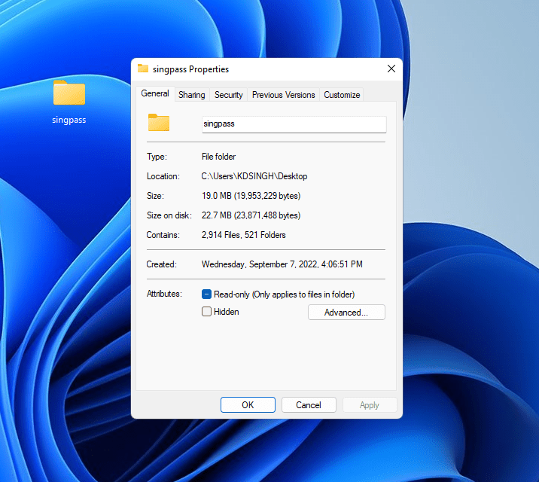Dismiss the dialog with Cancel

tap(309, 405)
